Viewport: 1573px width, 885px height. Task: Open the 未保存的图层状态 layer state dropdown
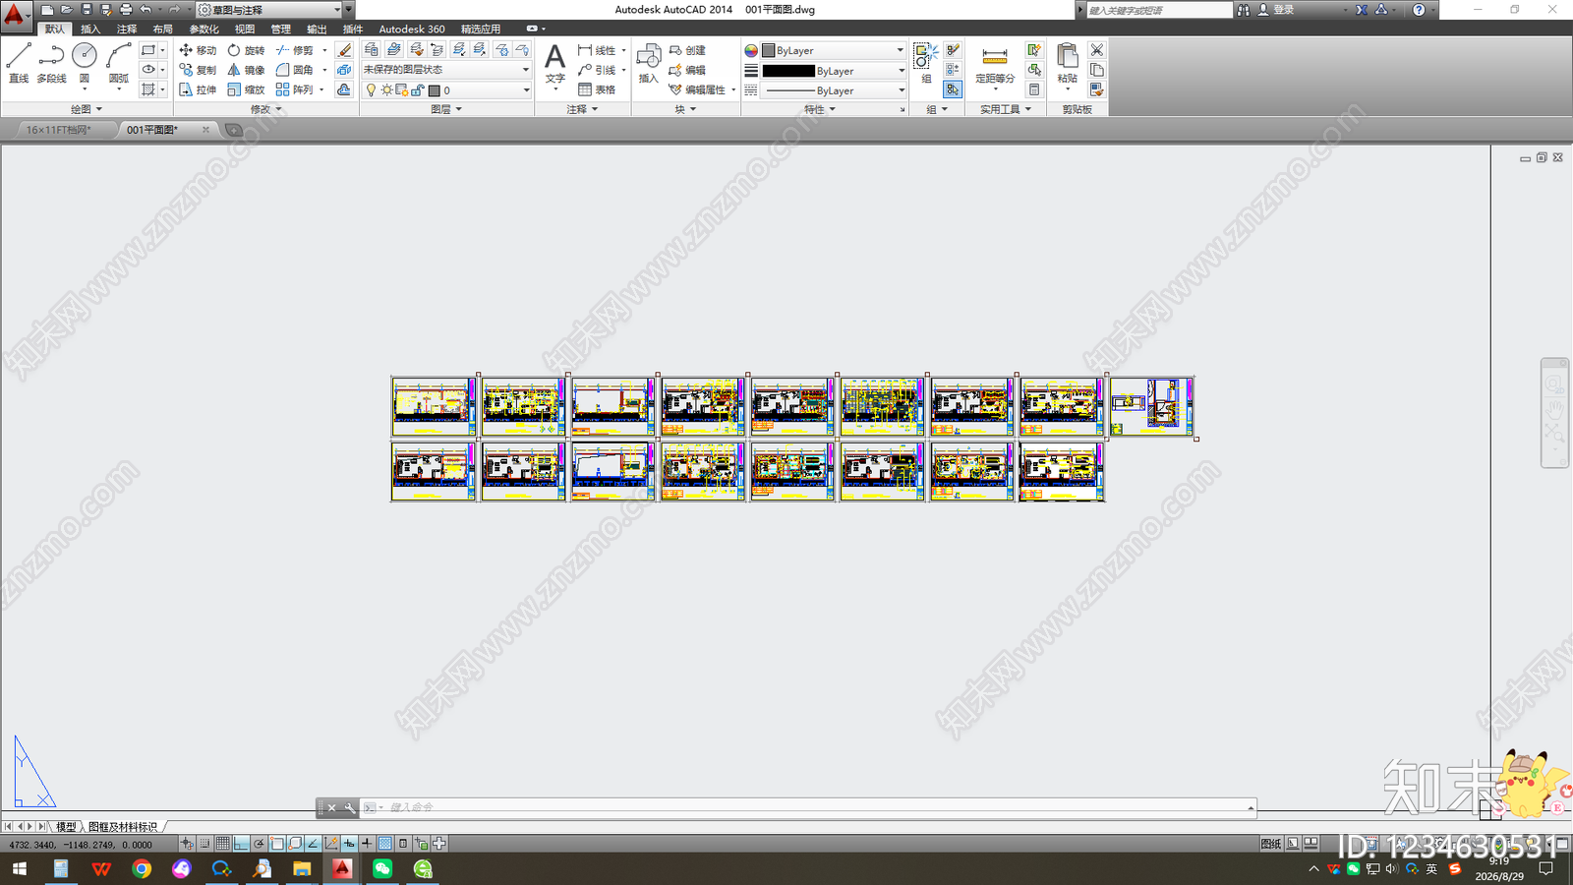click(x=446, y=70)
